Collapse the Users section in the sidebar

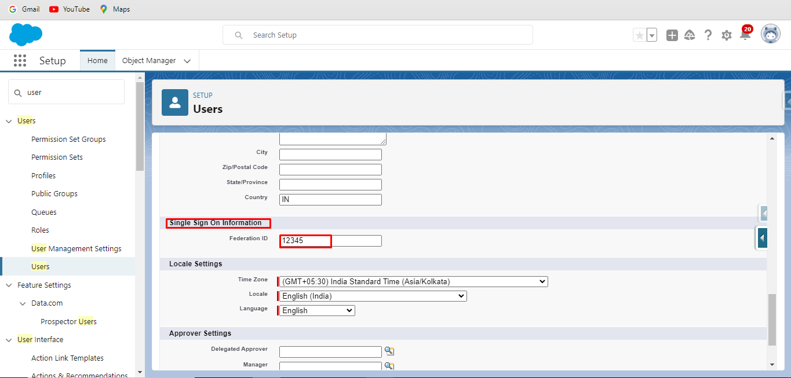(8, 120)
